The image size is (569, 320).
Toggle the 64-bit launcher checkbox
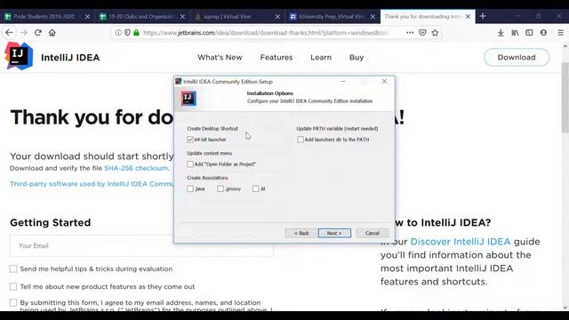pos(190,140)
